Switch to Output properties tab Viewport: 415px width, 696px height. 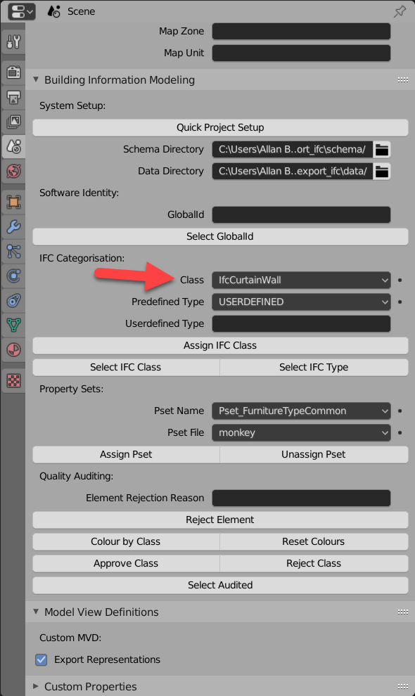coord(13,97)
